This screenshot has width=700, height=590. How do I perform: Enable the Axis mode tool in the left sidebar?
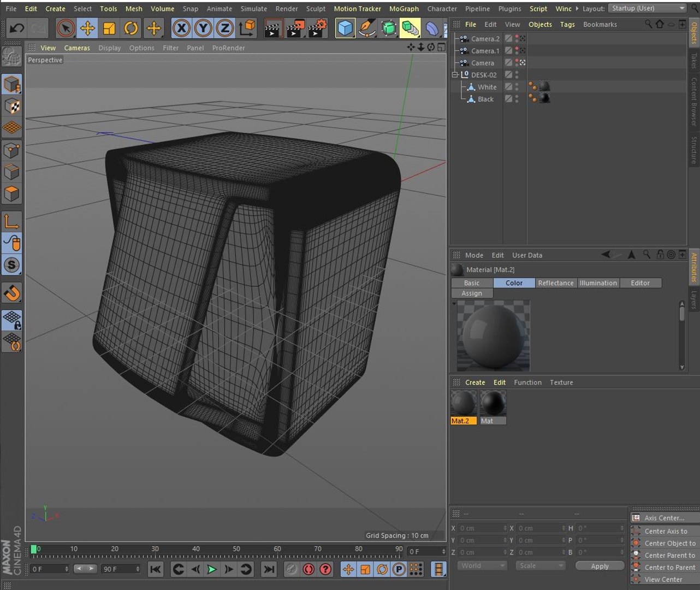click(x=11, y=221)
